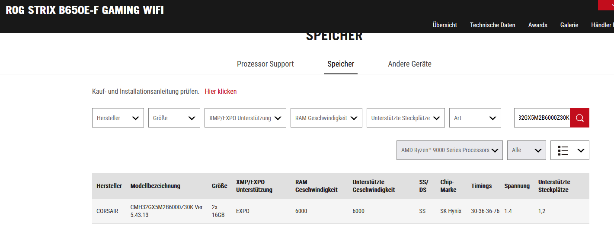This screenshot has width=614, height=239.
Task: Go to Technische Daten page
Action: (x=492, y=25)
